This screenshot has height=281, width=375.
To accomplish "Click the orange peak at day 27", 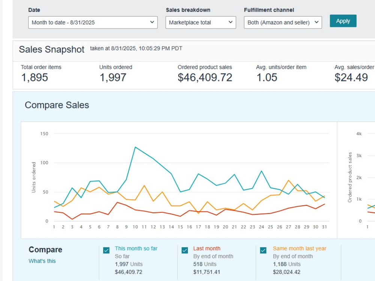I will 289,180.
